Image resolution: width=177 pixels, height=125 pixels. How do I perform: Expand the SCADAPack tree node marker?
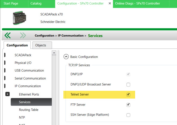[5, 55]
